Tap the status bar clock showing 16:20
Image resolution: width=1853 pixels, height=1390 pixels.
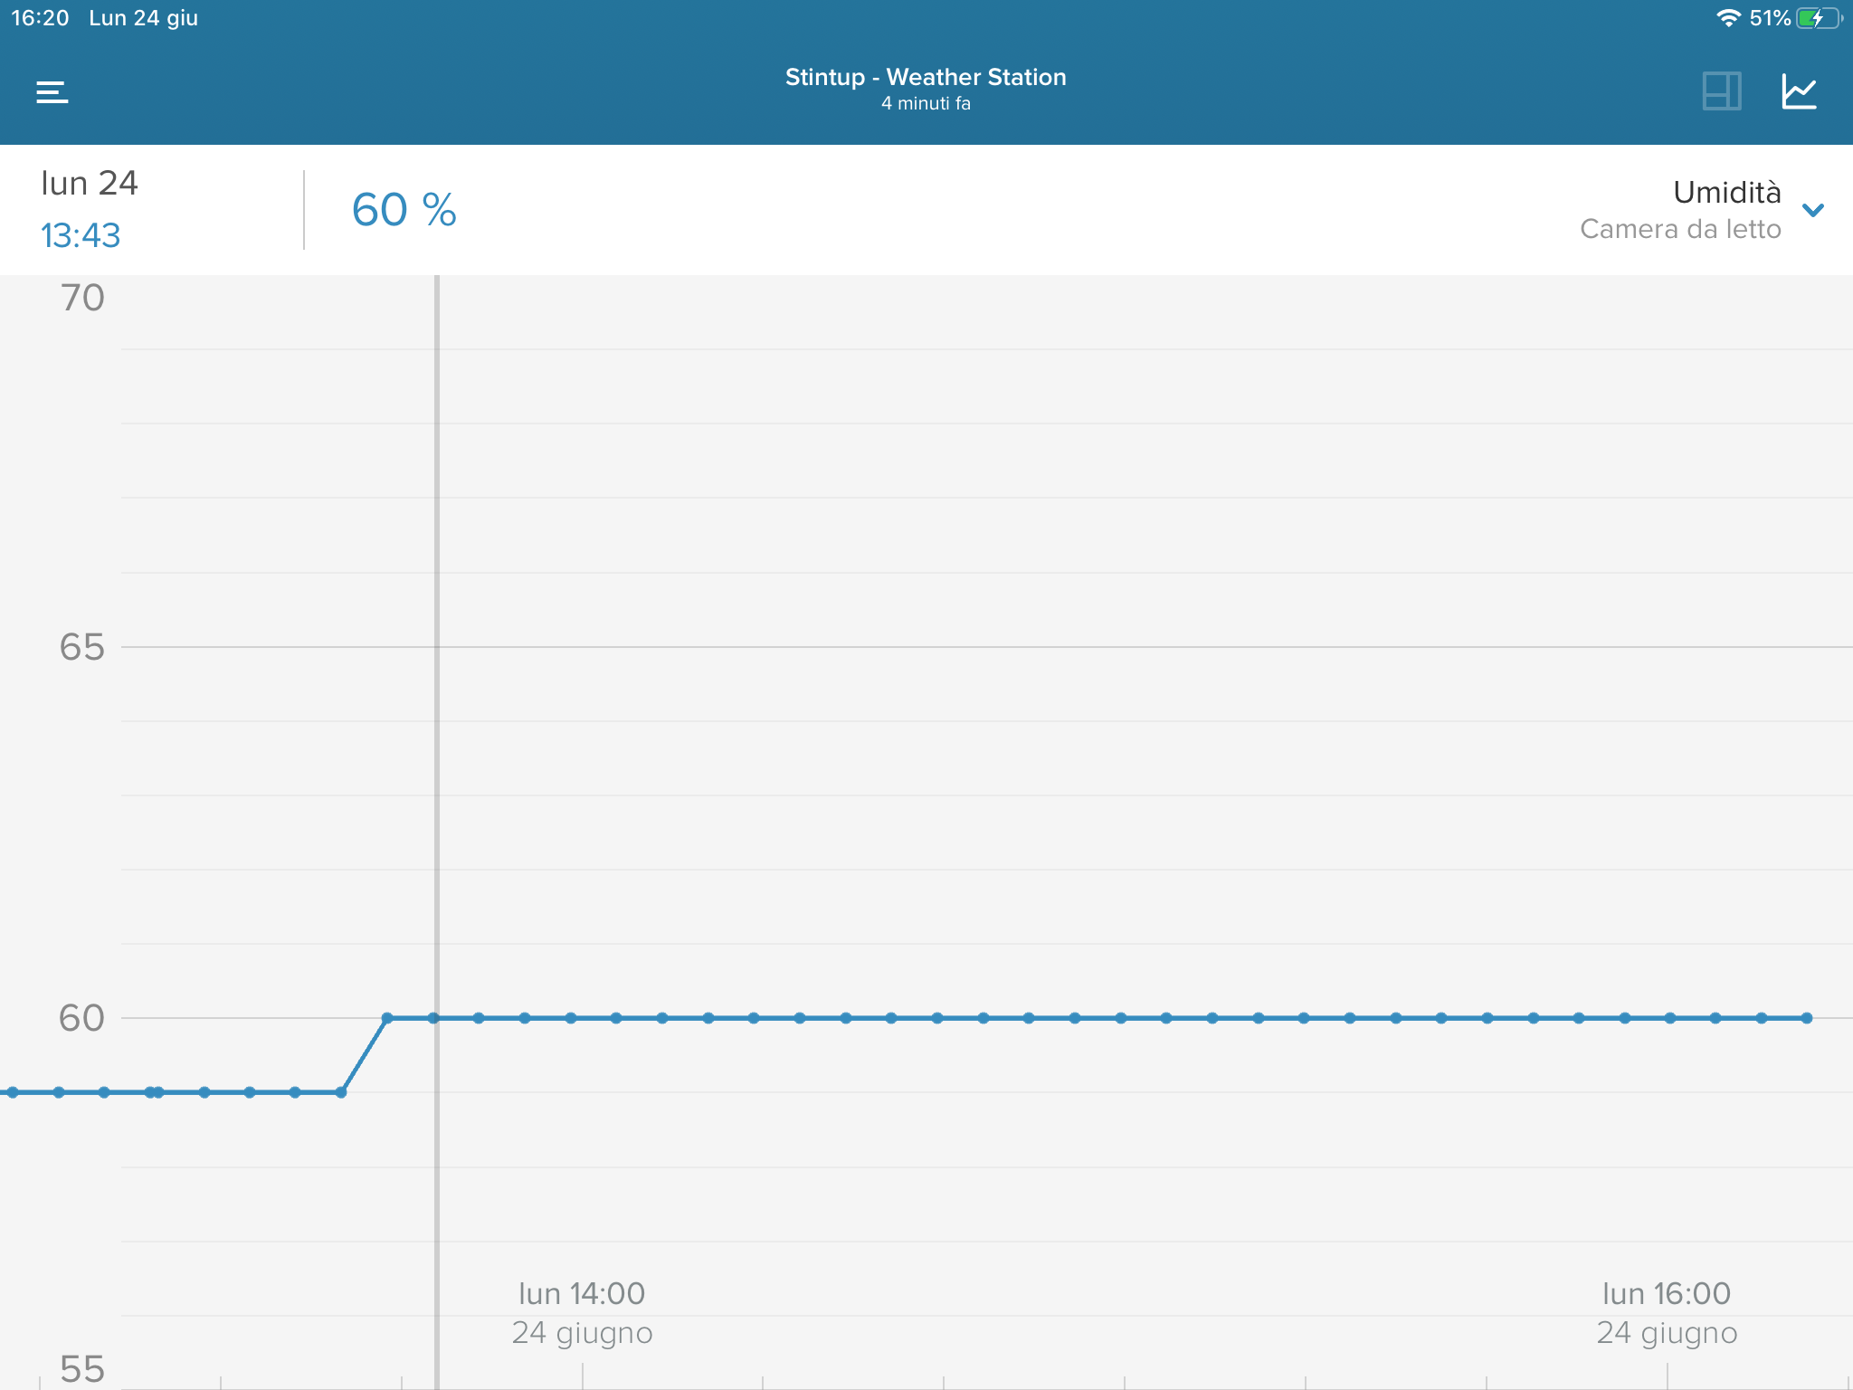click(x=40, y=18)
